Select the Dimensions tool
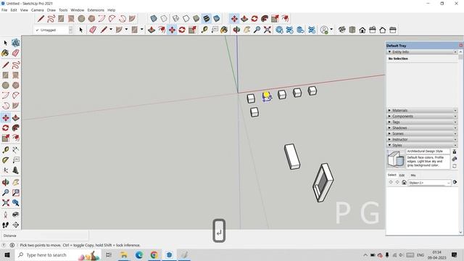 pyautogui.click(x=15, y=150)
